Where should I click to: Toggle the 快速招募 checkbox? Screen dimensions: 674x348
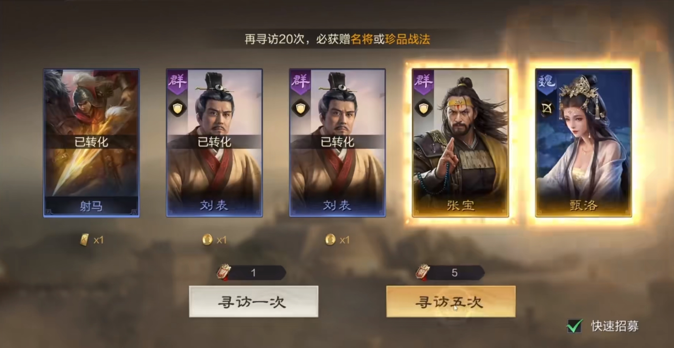click(x=574, y=326)
